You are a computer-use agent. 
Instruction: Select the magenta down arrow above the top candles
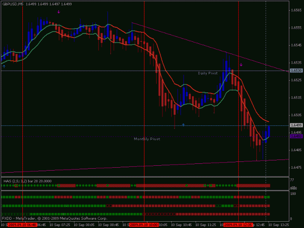click(59, 12)
